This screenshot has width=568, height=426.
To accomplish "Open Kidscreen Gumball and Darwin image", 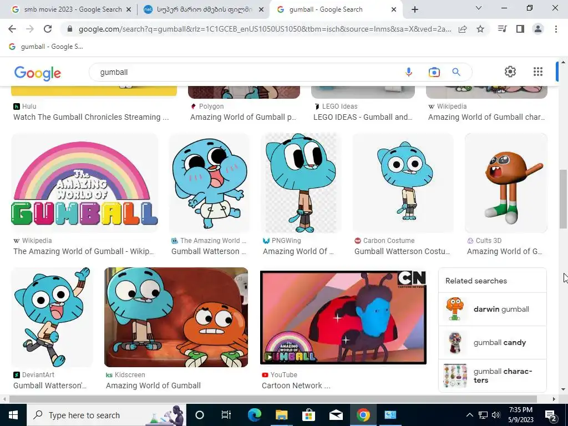I will point(176,317).
